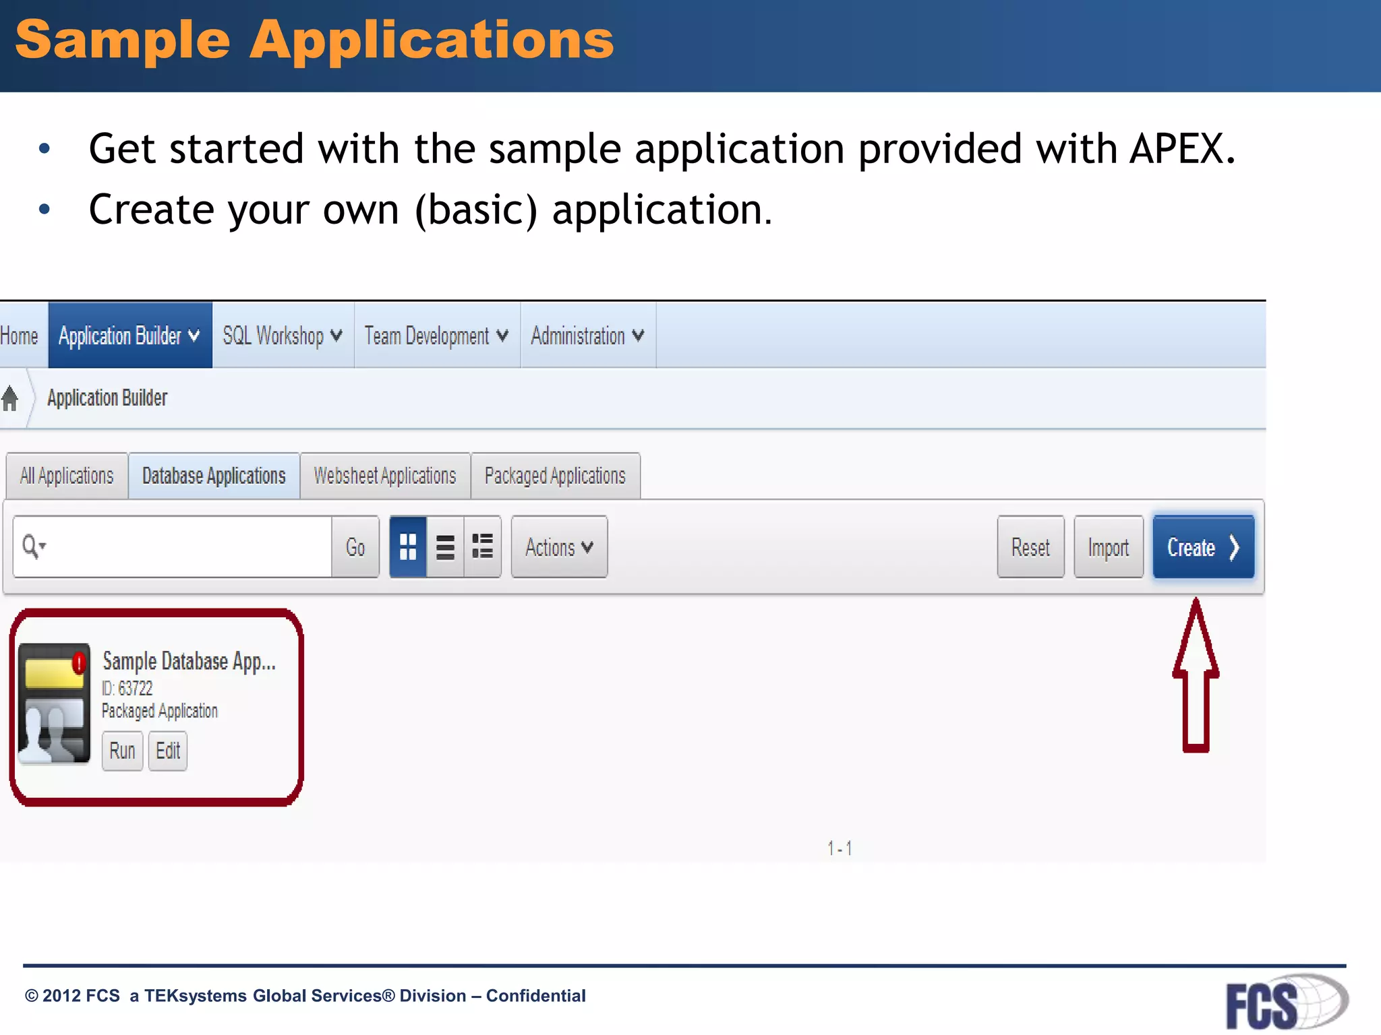
Task: Open the search column magnifier dropdown
Action: [x=34, y=546]
